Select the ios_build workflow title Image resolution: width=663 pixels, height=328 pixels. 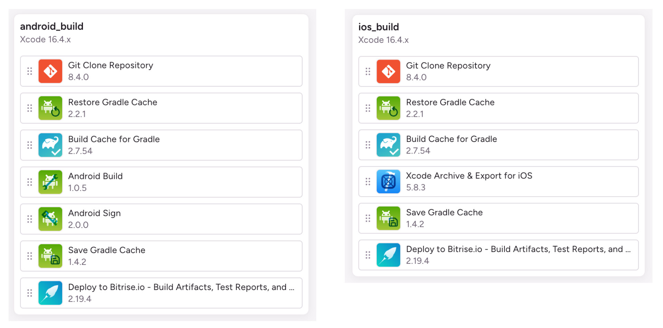pyautogui.click(x=378, y=27)
